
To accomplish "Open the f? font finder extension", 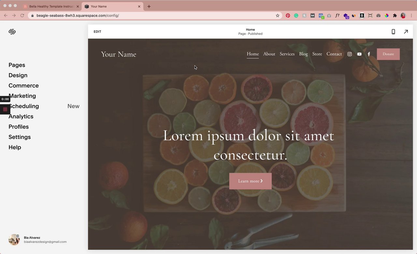I will point(337,15).
